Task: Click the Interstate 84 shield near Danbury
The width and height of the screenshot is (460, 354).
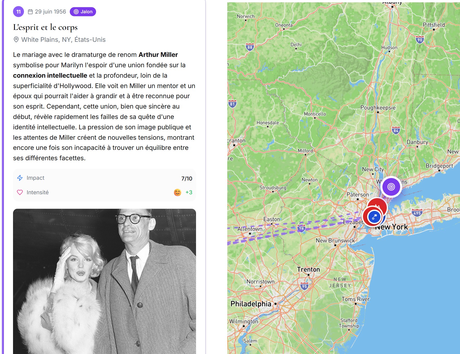Action: click(396, 130)
